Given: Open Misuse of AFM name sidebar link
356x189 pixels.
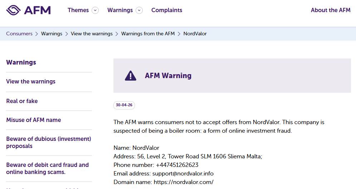Looking at the screenshot, I should [34, 120].
